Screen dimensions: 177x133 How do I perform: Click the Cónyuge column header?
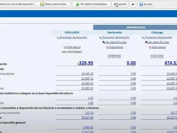coord(157,33)
